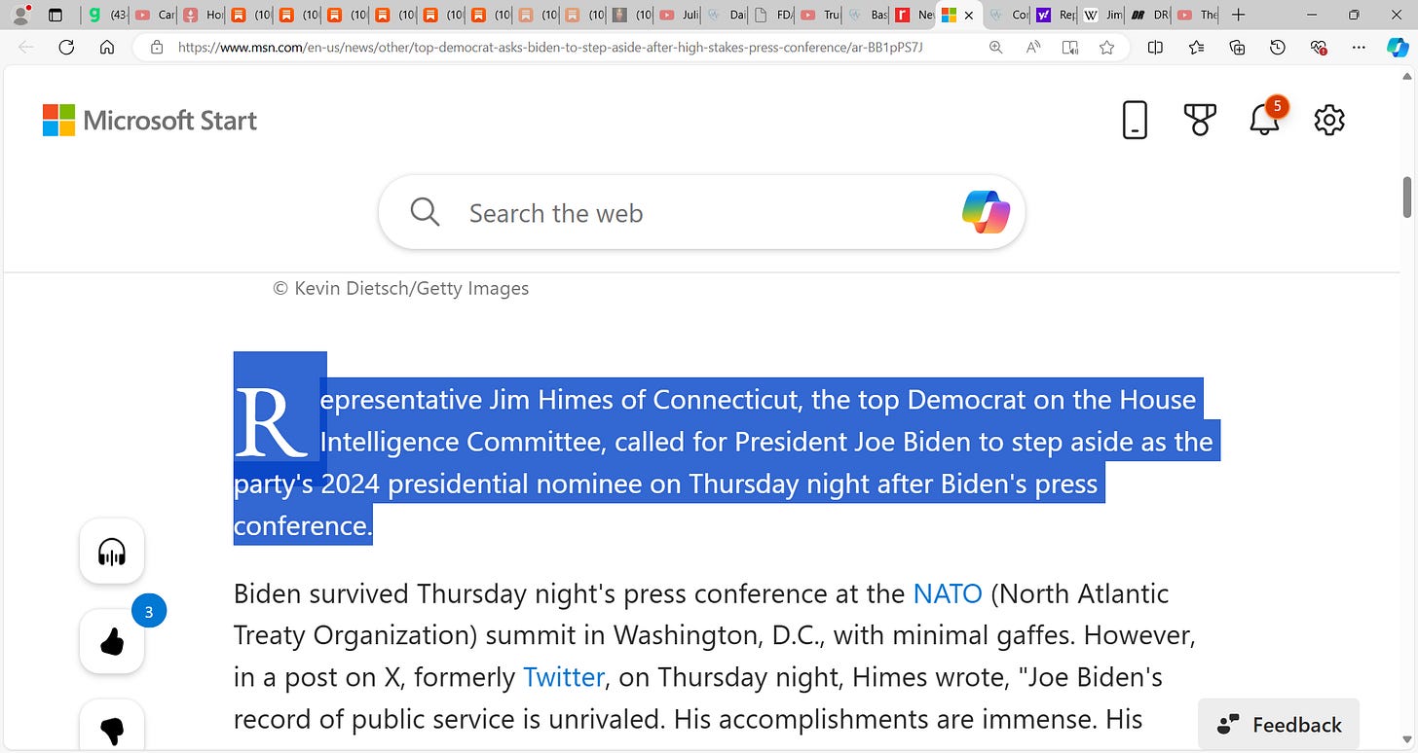The image size is (1418, 753).
Task: Like the article with the thumbs up
Action: pos(112,641)
